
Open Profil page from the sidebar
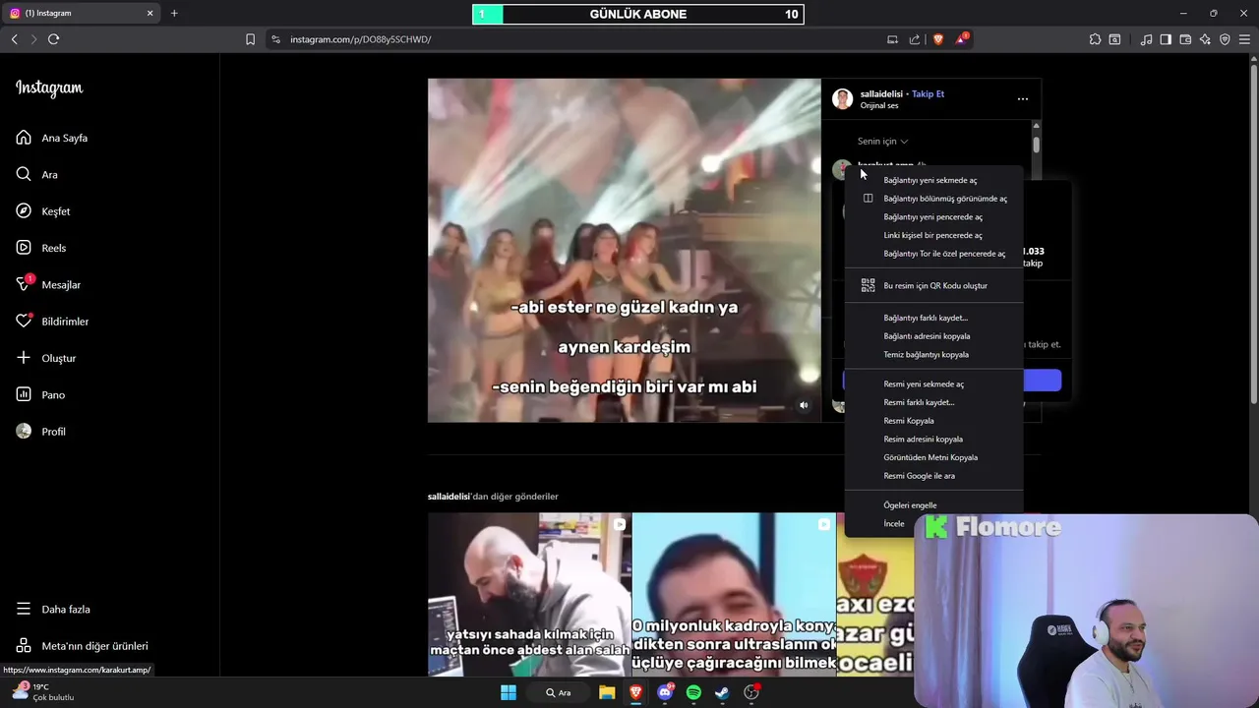(x=40, y=432)
